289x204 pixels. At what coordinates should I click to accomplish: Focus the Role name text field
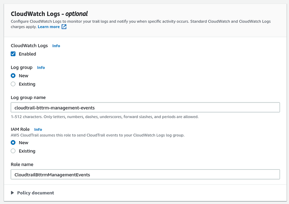pos(145,174)
